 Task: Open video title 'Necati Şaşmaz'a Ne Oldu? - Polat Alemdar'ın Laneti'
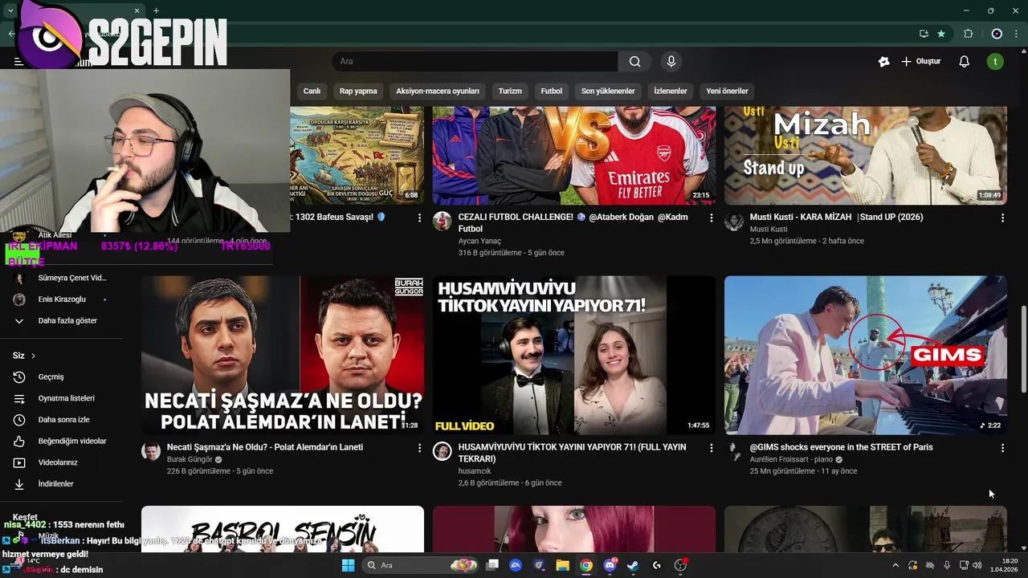point(265,447)
